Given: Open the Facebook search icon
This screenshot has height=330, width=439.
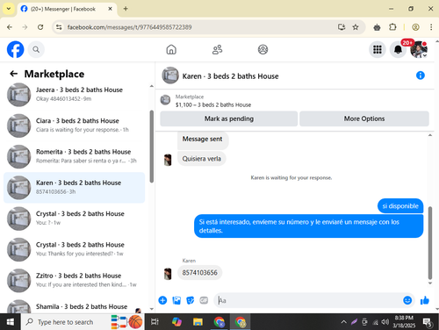Looking at the screenshot, I should tap(36, 49).
